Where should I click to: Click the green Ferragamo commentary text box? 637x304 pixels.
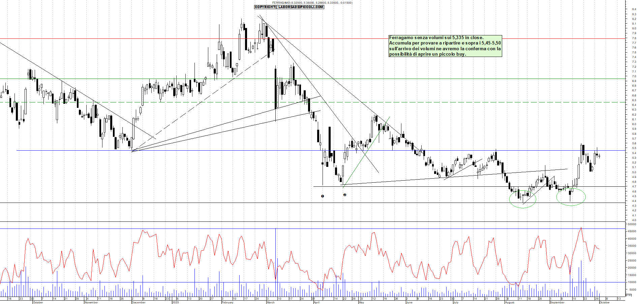point(445,46)
